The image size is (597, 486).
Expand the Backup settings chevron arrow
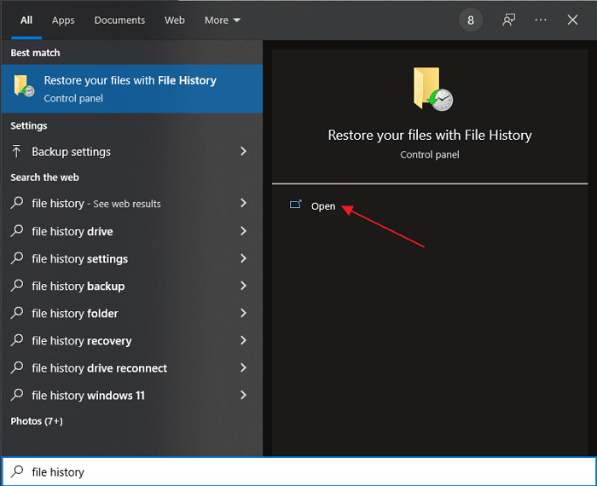coord(243,152)
